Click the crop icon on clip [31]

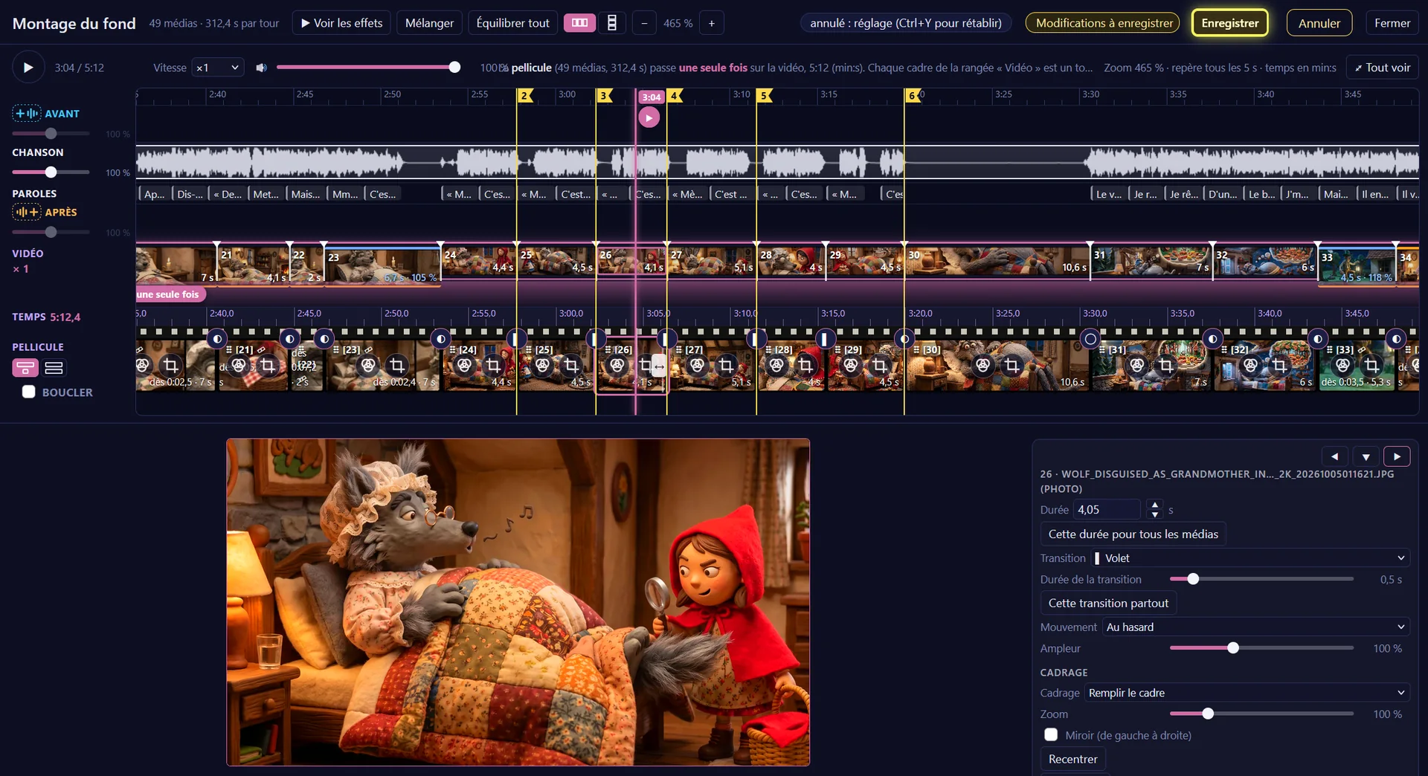(x=1166, y=365)
